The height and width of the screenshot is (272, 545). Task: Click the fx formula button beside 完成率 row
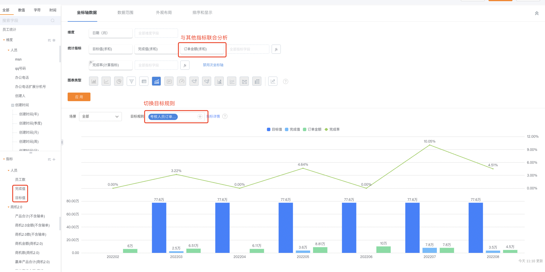tap(185, 65)
